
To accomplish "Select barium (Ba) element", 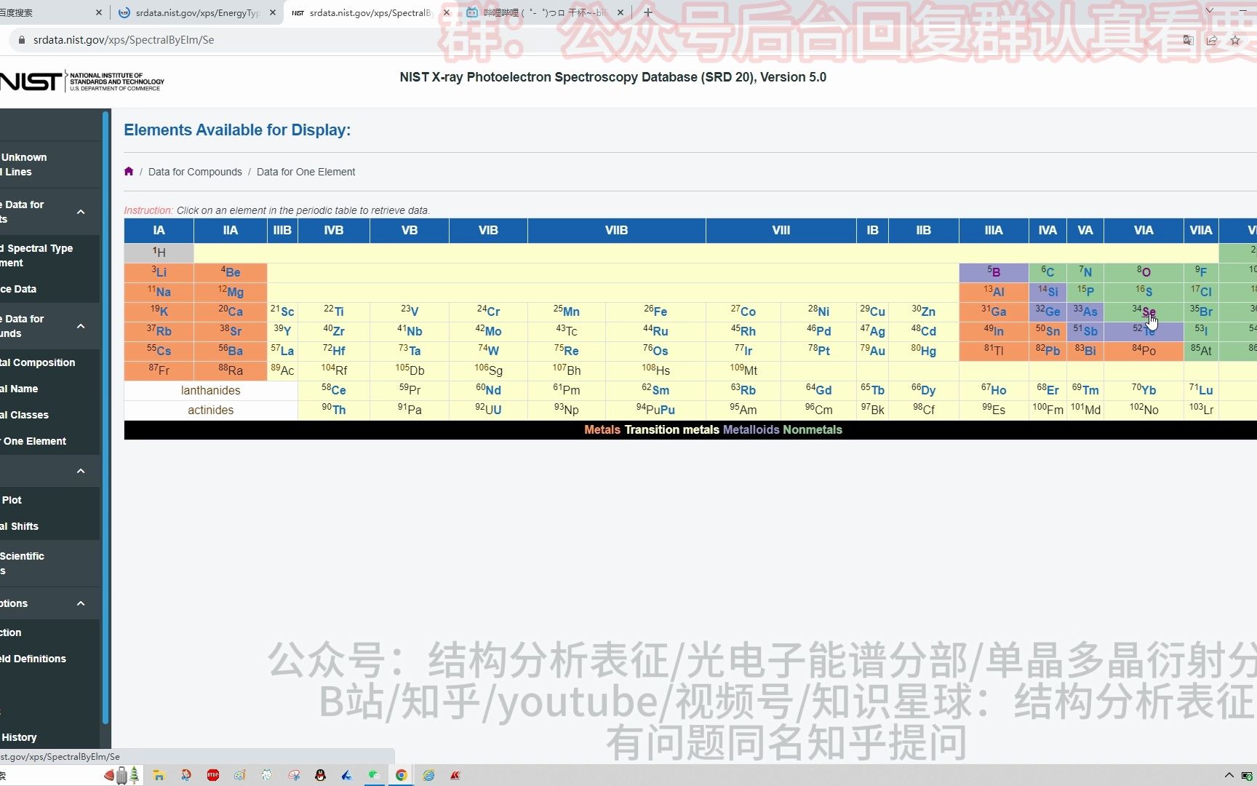I will click(x=230, y=350).
